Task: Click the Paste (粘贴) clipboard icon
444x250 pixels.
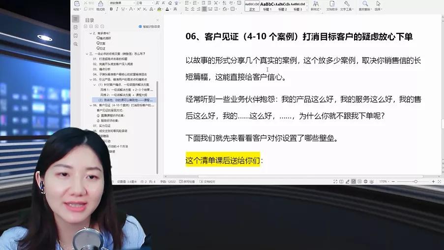Action: [x=77, y=3]
